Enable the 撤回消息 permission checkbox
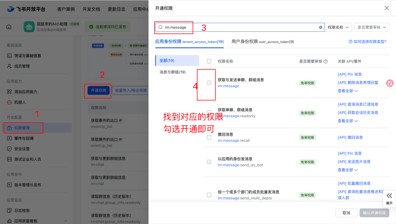The image size is (396, 224). coord(209,137)
